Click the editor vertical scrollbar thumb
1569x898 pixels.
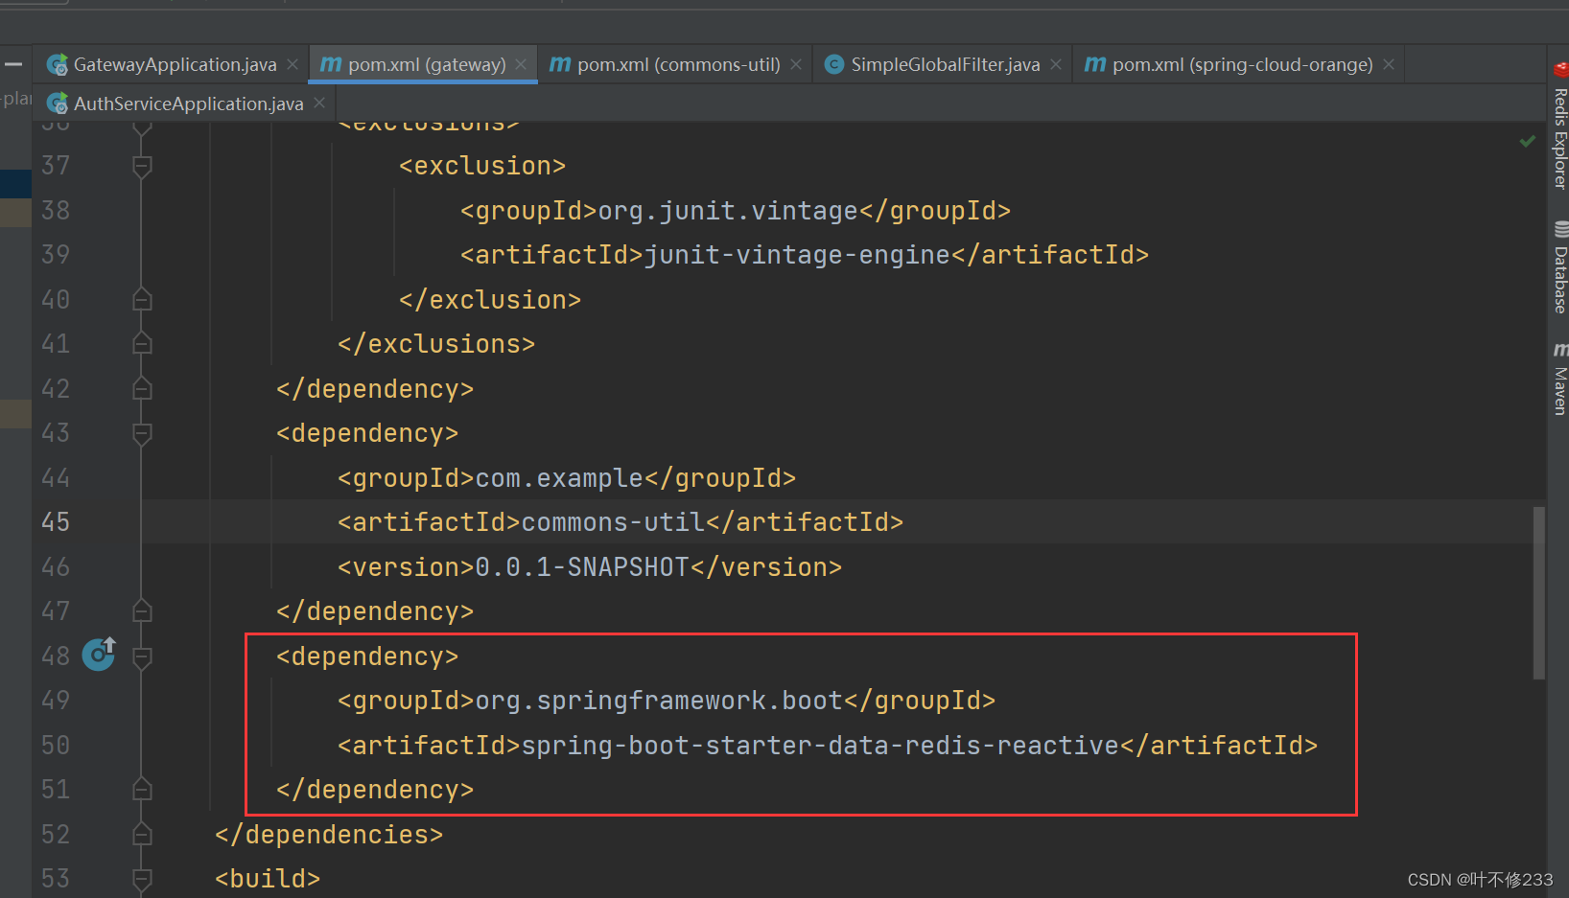point(1539,592)
